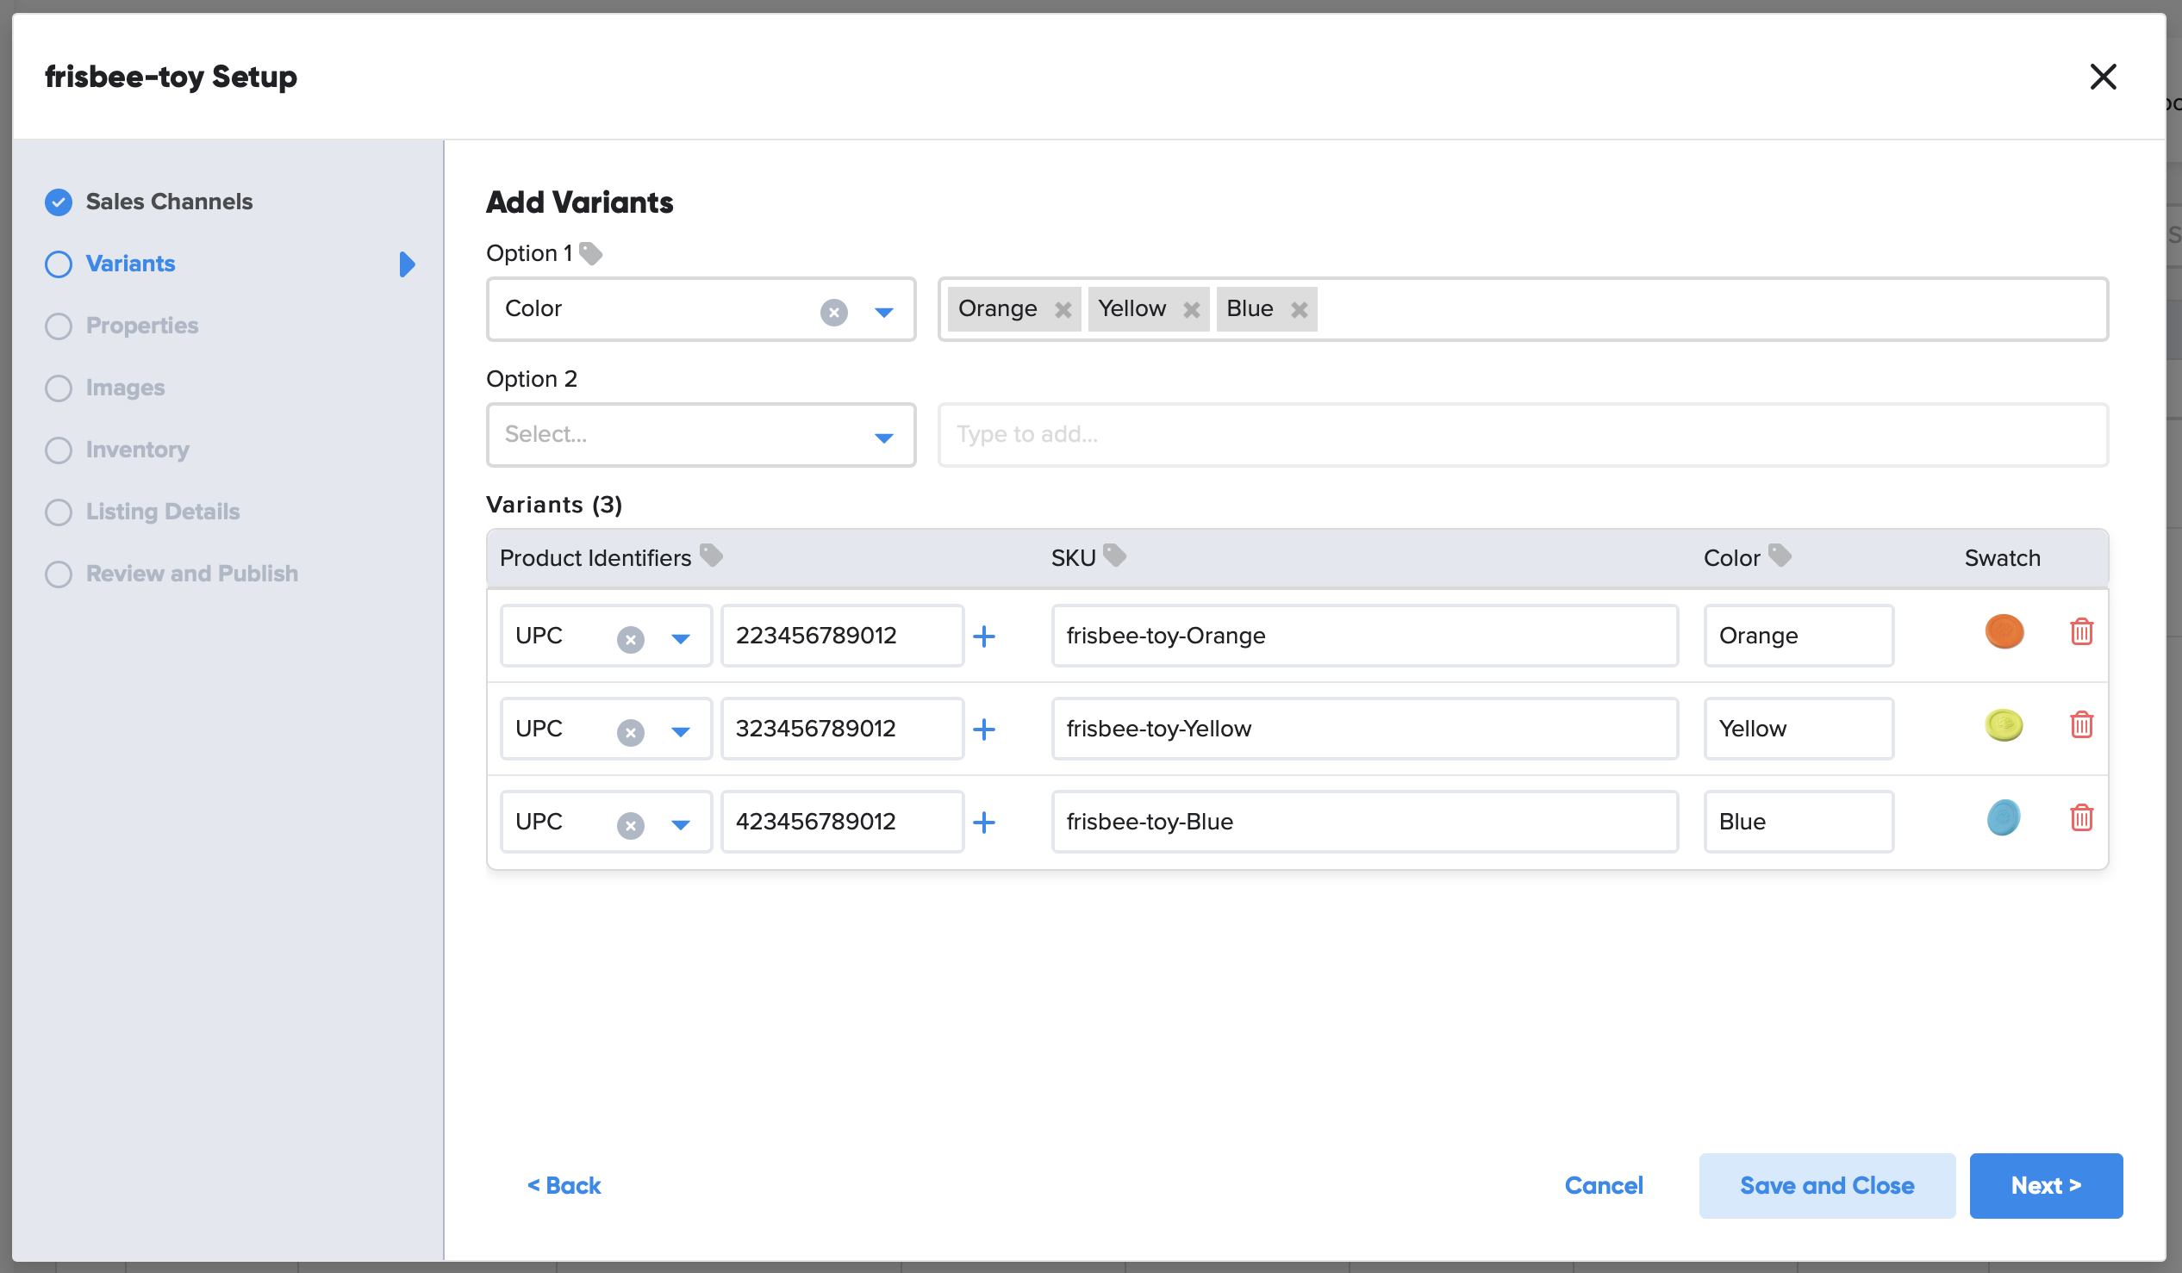Edit the Yellow color name field
Screen dimensions: 2182x1273
(x=1799, y=729)
